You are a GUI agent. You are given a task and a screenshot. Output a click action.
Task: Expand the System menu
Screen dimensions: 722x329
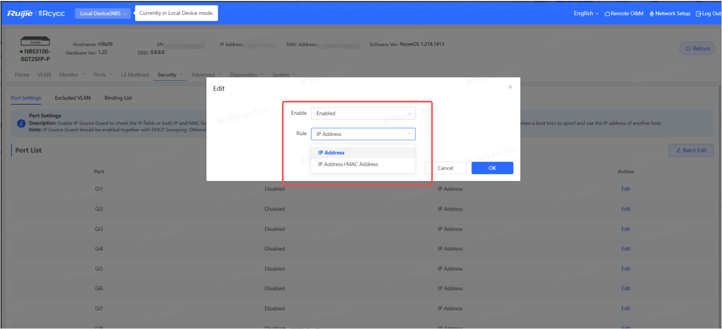284,75
